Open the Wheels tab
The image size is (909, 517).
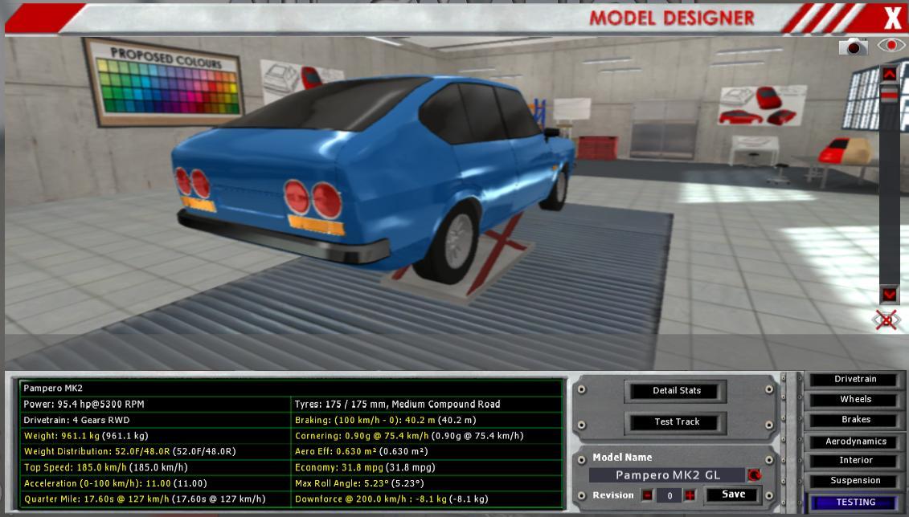coord(854,399)
